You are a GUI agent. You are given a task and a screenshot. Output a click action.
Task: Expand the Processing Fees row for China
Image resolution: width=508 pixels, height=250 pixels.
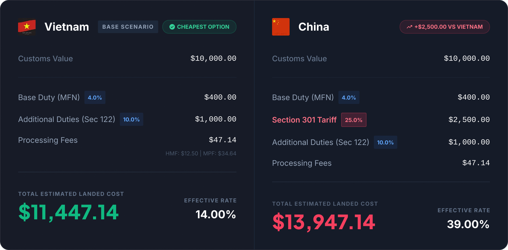(302, 163)
